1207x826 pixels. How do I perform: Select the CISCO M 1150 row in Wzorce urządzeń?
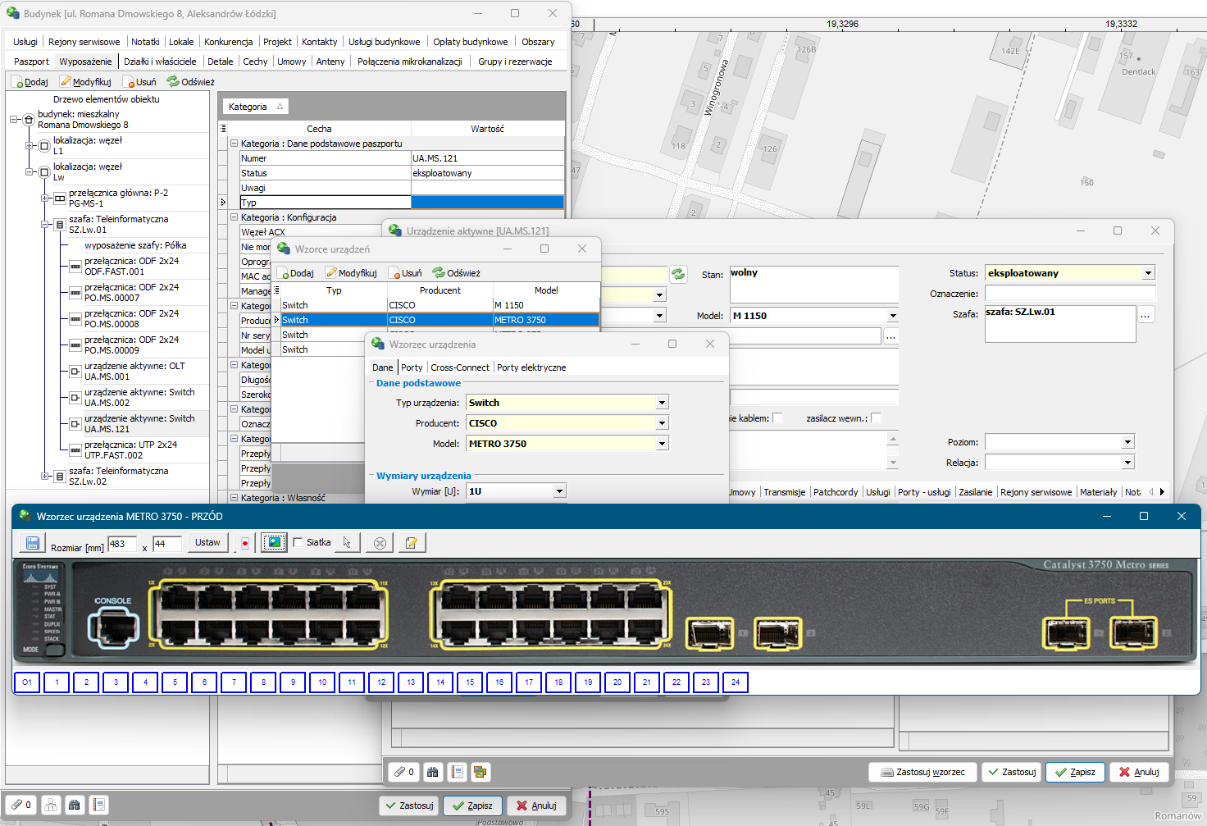click(439, 305)
